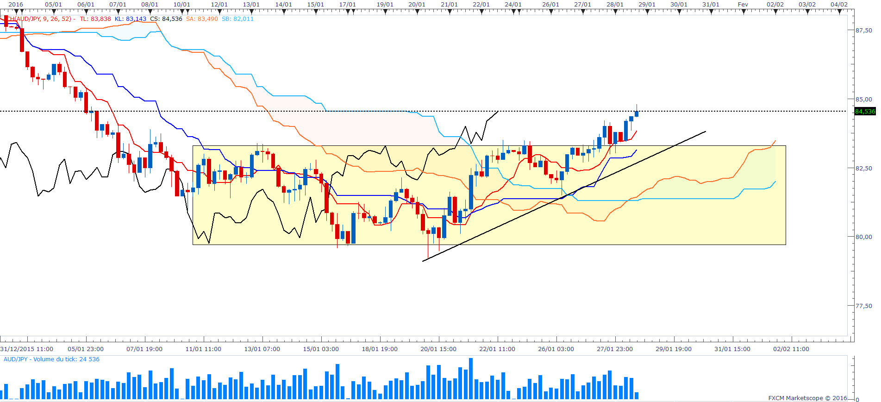
Task: Select the 29/01 date marker on top axis
Action: (647, 5)
